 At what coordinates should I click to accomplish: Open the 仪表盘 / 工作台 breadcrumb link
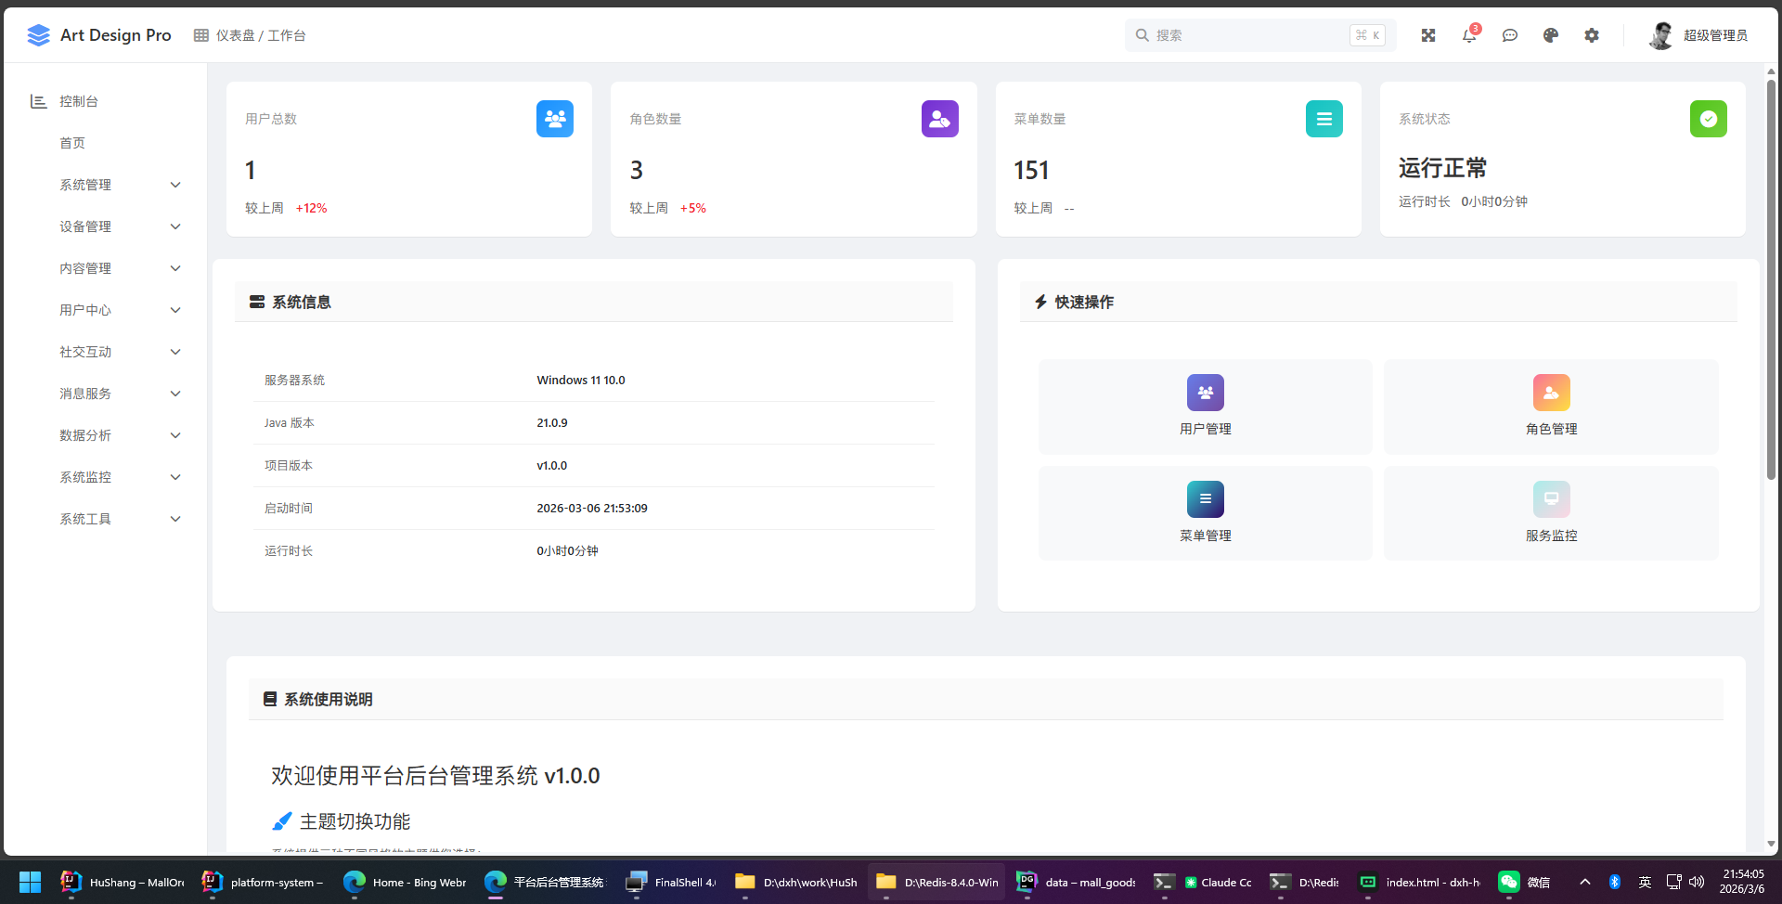[262, 34]
